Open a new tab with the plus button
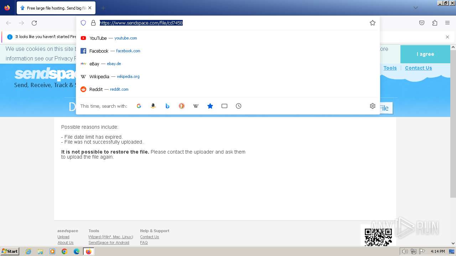Screen dimensions: 456x256 click(103, 8)
